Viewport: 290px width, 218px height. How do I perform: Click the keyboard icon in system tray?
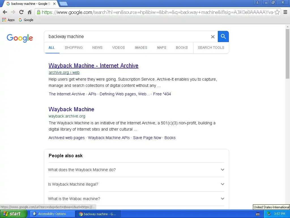click(258, 214)
